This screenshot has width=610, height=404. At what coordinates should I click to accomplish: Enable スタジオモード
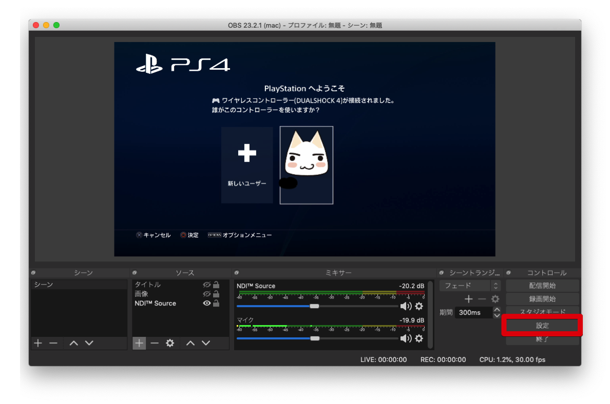coord(542,312)
